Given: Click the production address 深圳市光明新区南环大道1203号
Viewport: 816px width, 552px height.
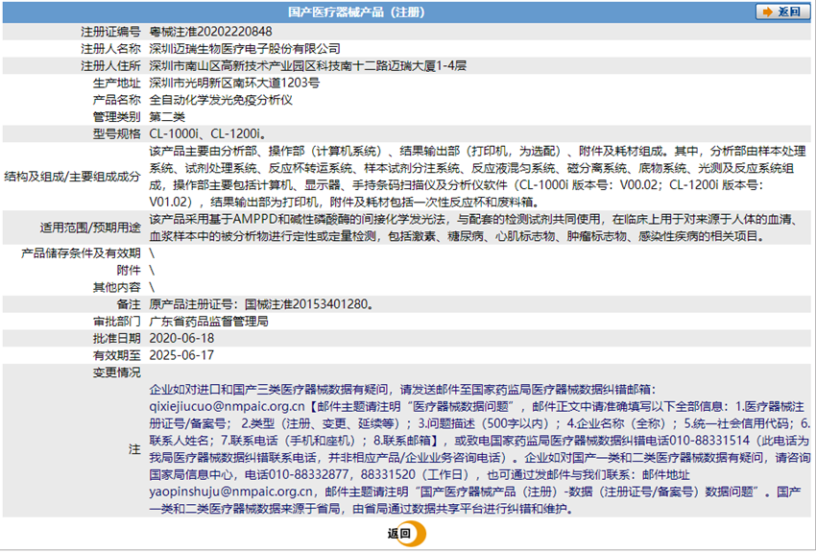Looking at the screenshot, I should click(x=234, y=84).
